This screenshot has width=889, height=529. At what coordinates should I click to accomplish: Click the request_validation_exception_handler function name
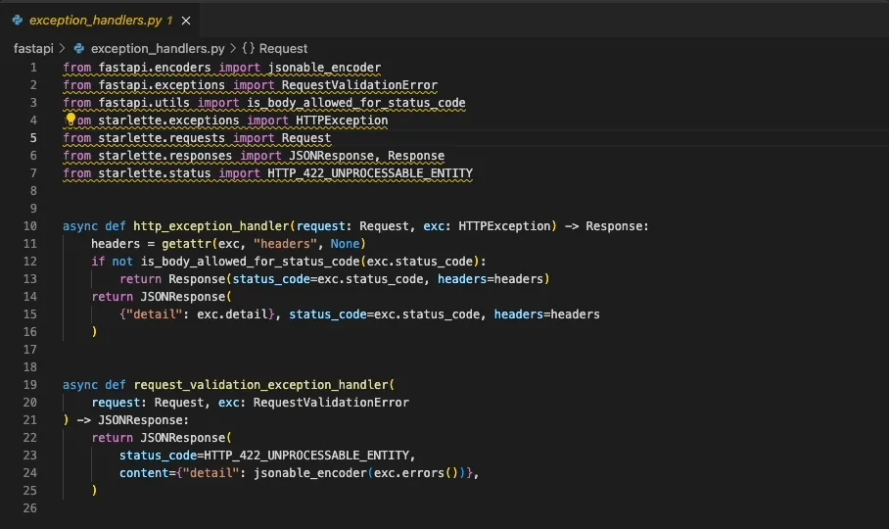(x=260, y=385)
